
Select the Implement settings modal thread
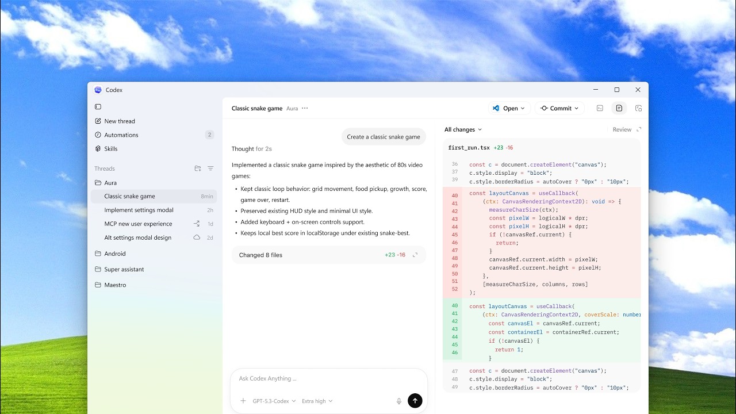(x=139, y=210)
